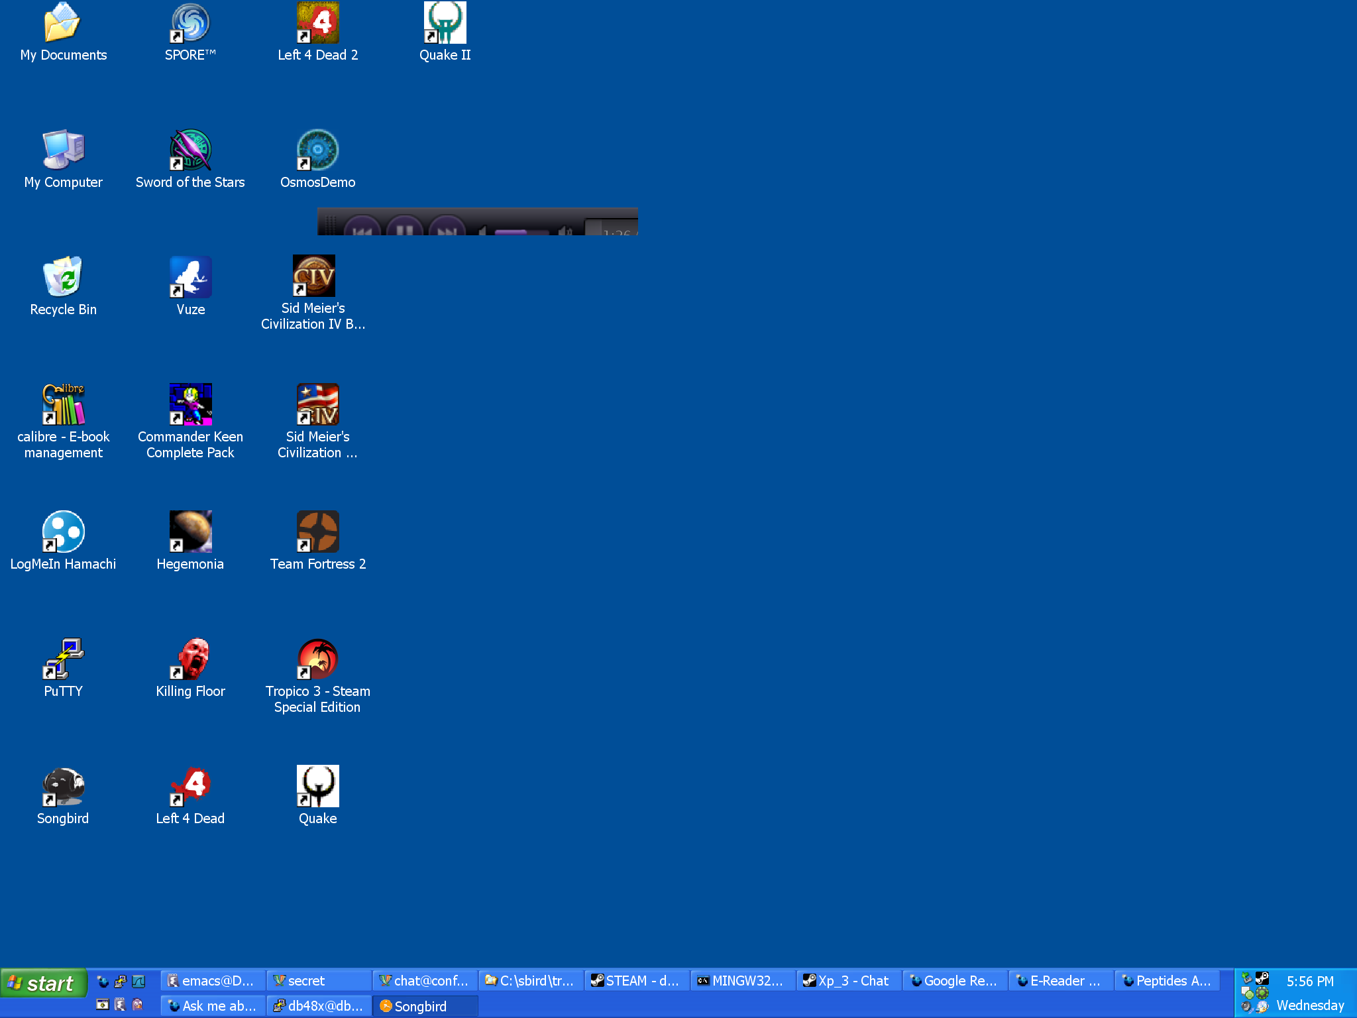The image size is (1357, 1018).
Task: Select the Quake II desktop shortcut
Action: [445, 32]
